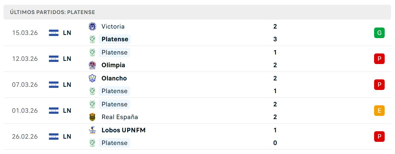Click red P badge for Lobos UPNFM match
This screenshot has width=395, height=154.
point(379,137)
